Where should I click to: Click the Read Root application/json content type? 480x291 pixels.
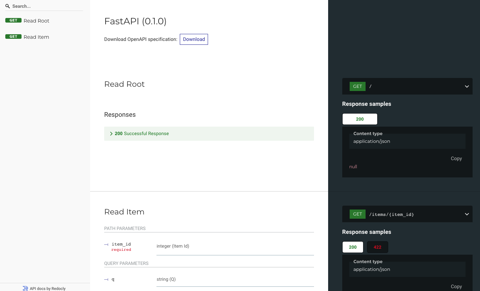click(x=372, y=141)
